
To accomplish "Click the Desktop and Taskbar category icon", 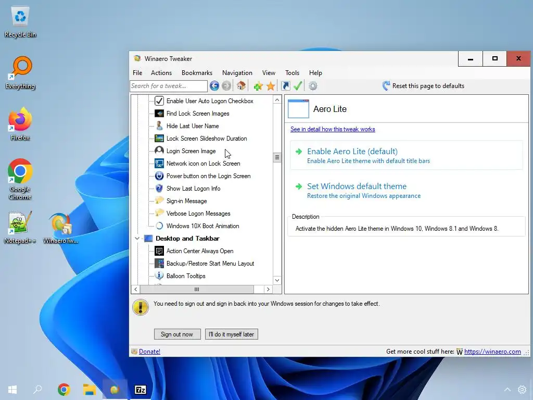I will (x=148, y=239).
